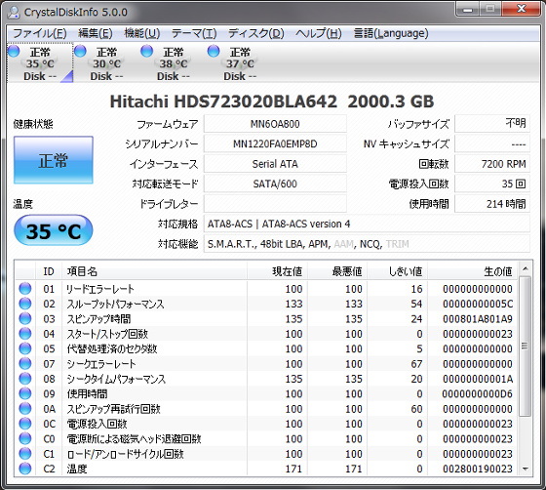The height and width of the screenshot is (490, 546).
Task: Click the 対応規格 field ATA8-ACS
Action: coord(367,224)
